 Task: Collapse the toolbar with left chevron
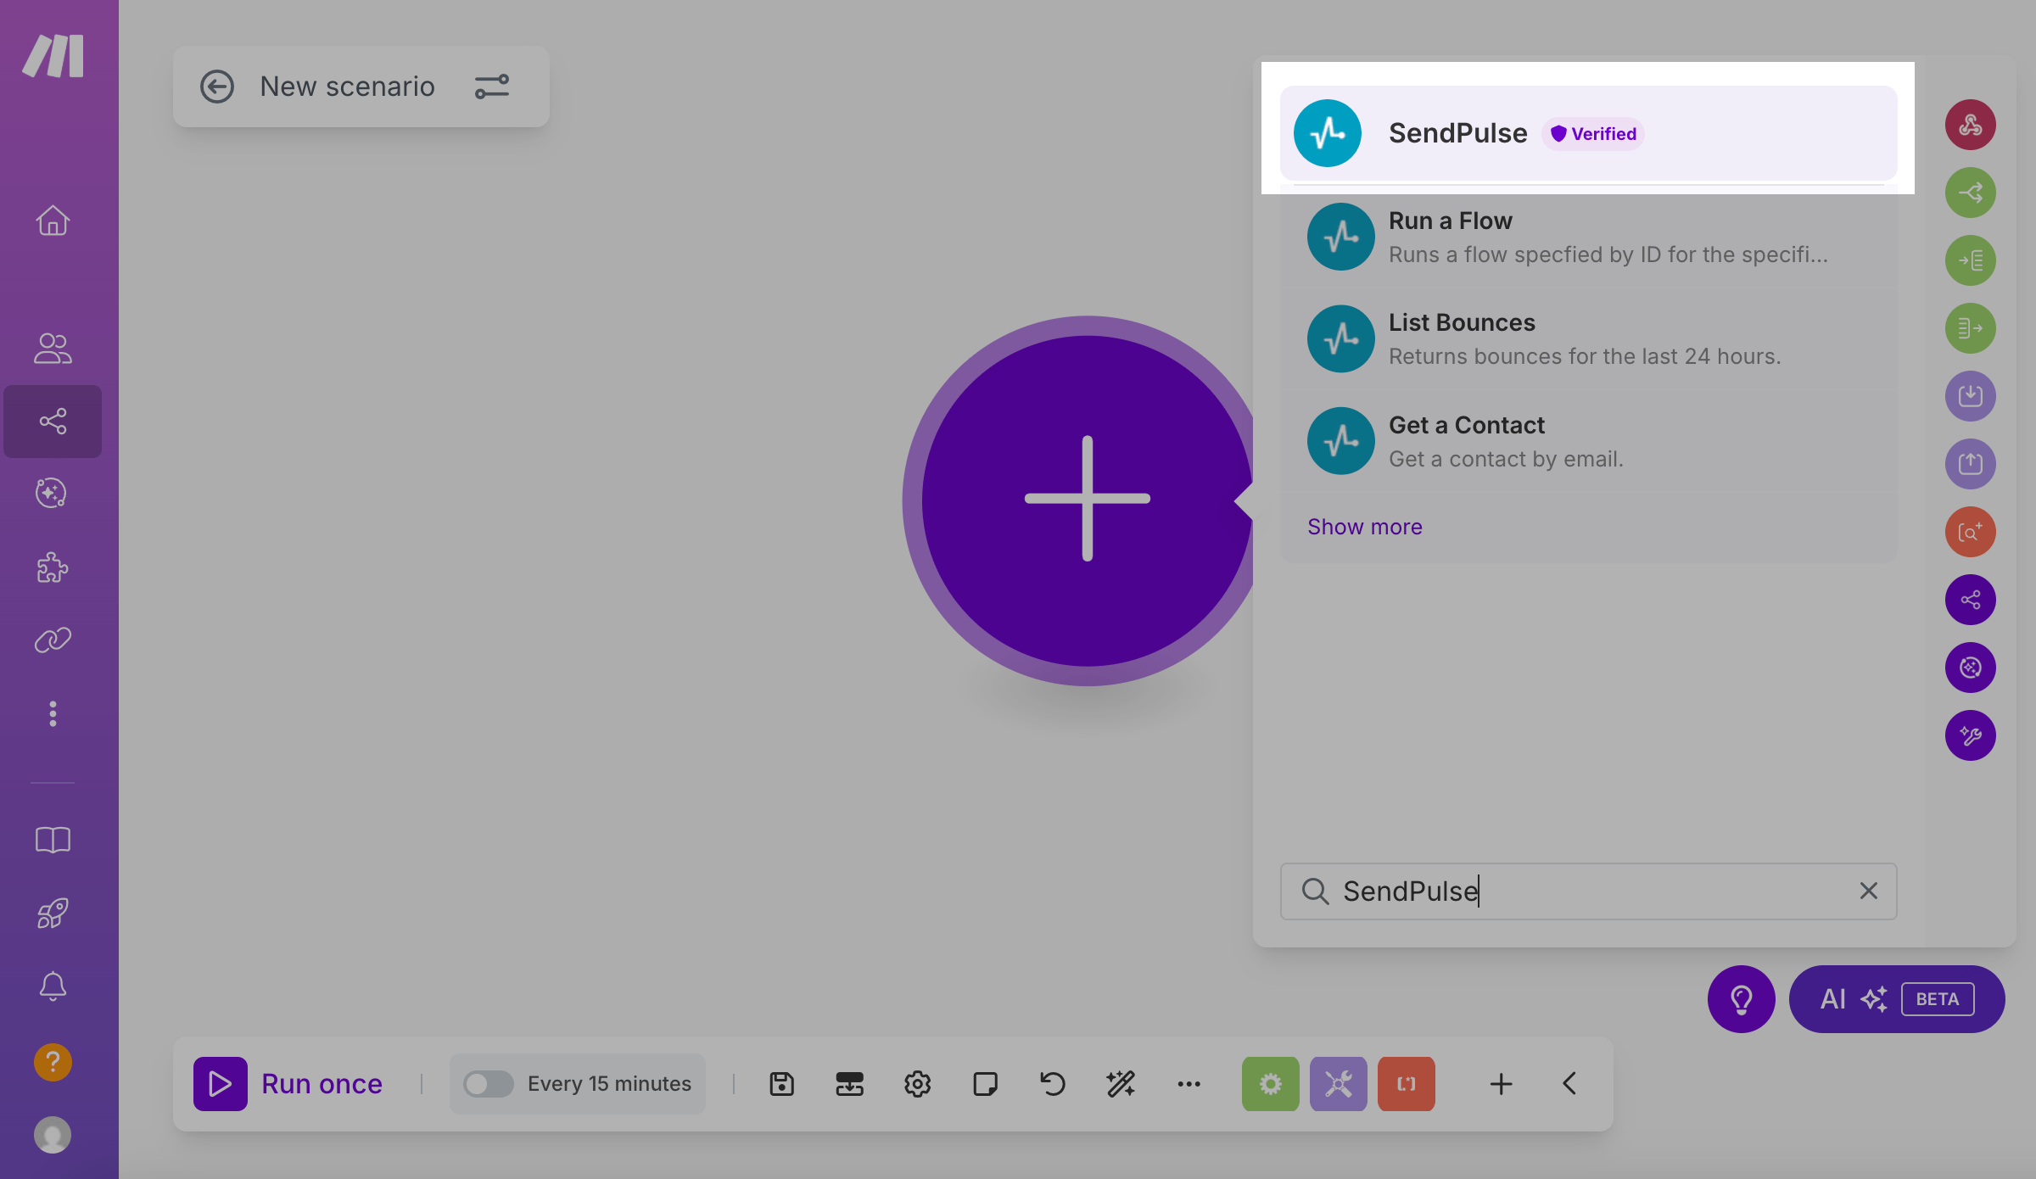(1569, 1084)
